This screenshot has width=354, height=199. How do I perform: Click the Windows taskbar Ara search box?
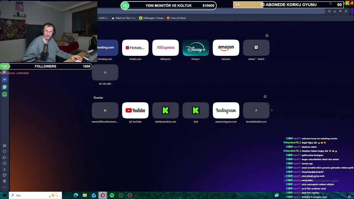point(35,195)
